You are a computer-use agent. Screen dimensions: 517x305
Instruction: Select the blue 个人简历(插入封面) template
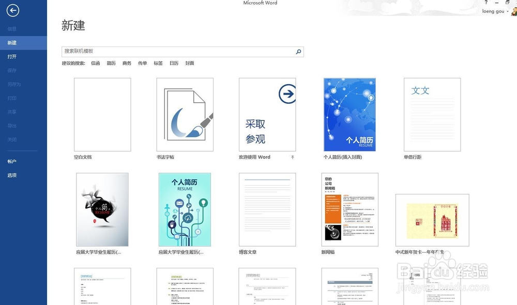[350, 115]
